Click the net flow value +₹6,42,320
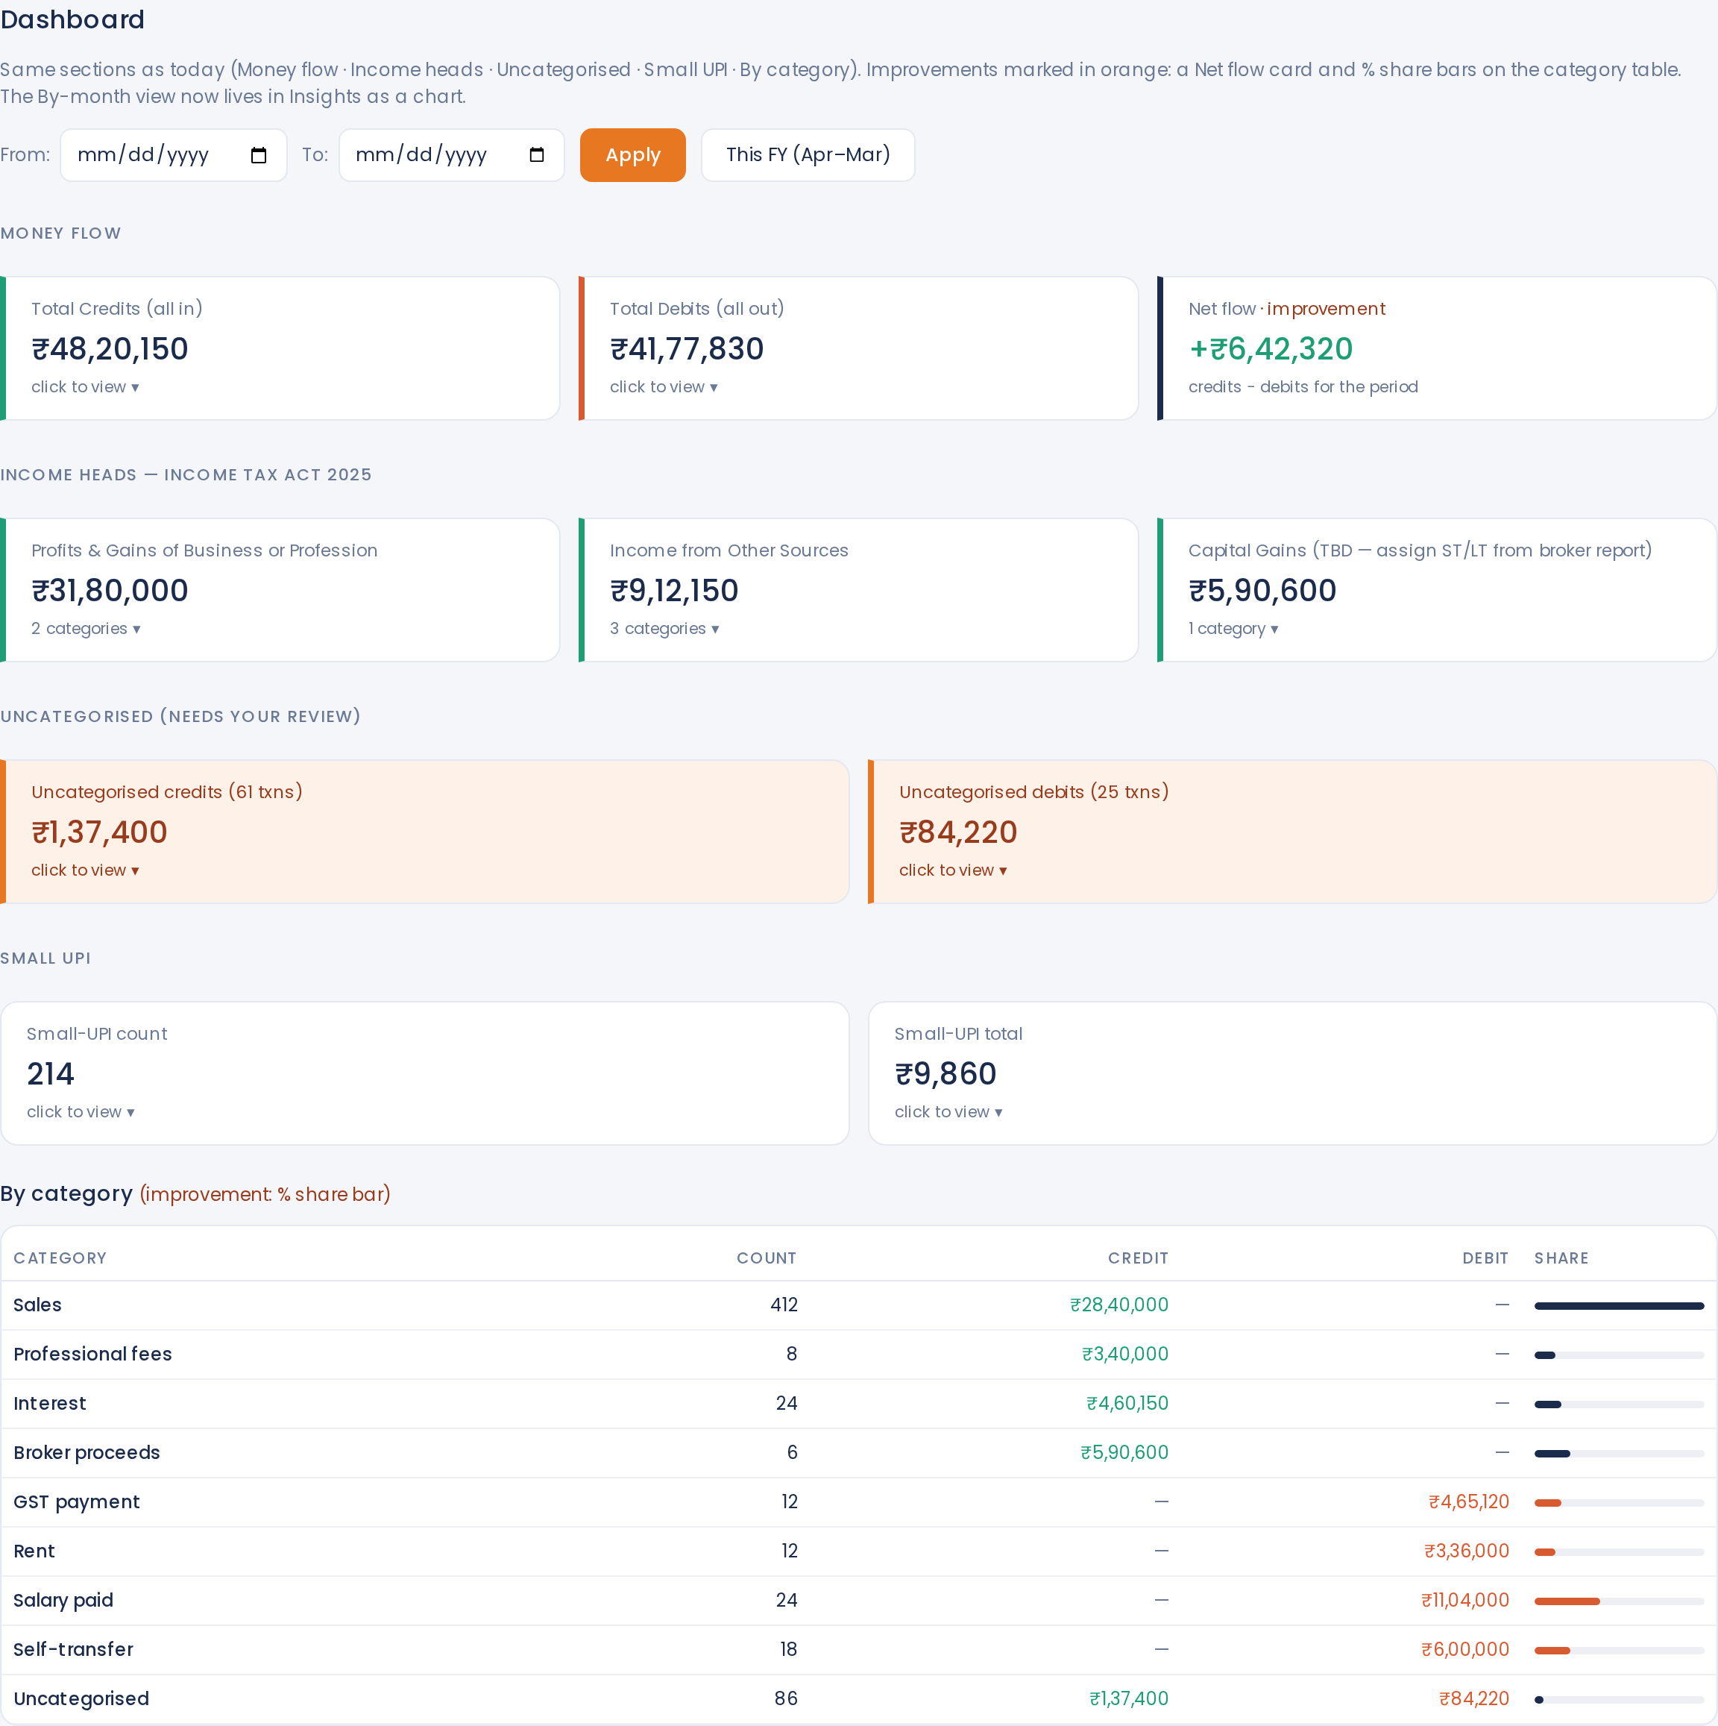 1271,349
